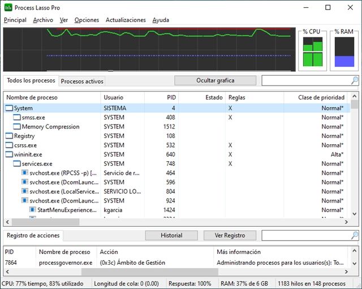
Task: Click the magnifier icon in the process search box
Action: tap(355, 80)
